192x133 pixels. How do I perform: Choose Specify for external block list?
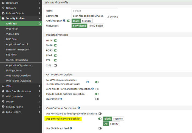point(114,124)
